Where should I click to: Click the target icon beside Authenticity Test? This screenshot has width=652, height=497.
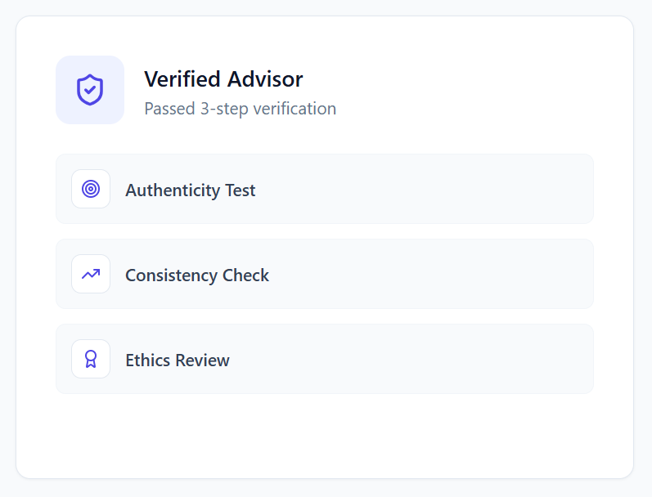point(91,189)
